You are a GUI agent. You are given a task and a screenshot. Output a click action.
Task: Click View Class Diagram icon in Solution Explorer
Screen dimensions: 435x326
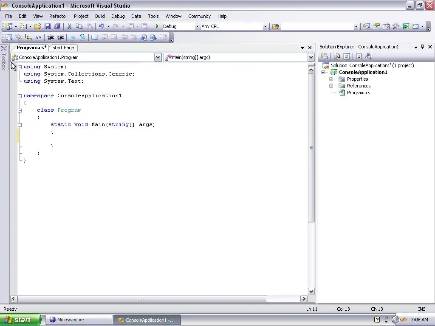pos(368,56)
